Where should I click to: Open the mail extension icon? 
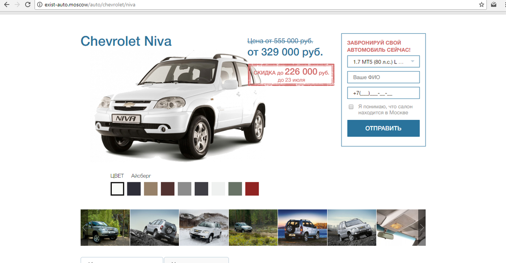pyautogui.click(x=494, y=5)
